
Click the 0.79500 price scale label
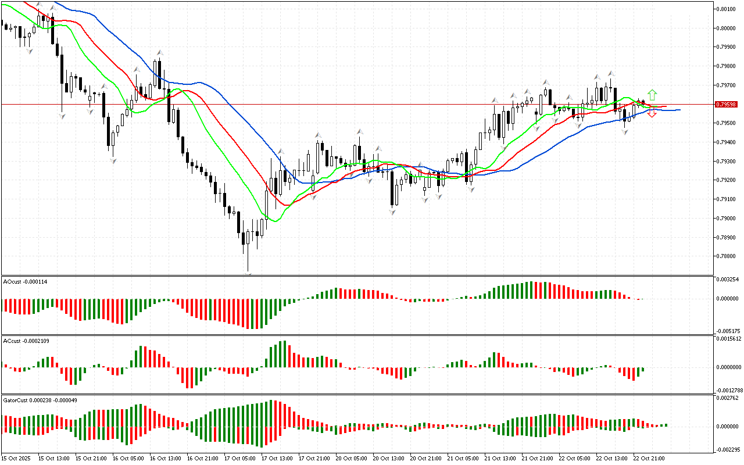click(x=727, y=123)
